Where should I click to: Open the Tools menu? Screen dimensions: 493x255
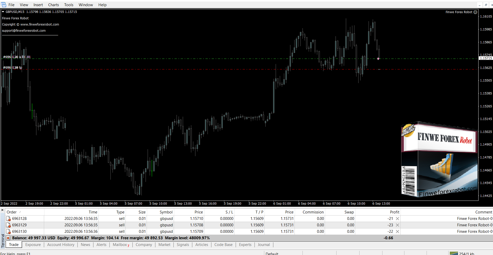coord(69,5)
